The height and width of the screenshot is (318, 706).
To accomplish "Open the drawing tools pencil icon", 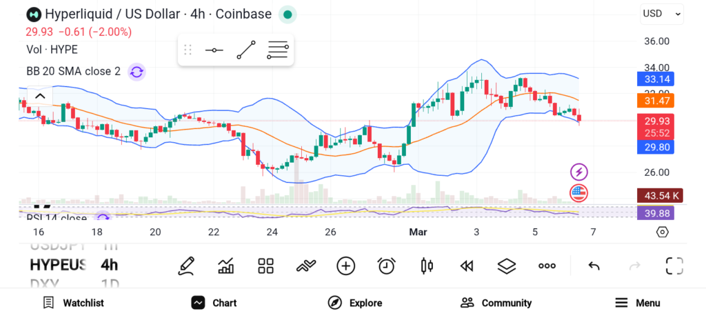I will pos(185,266).
